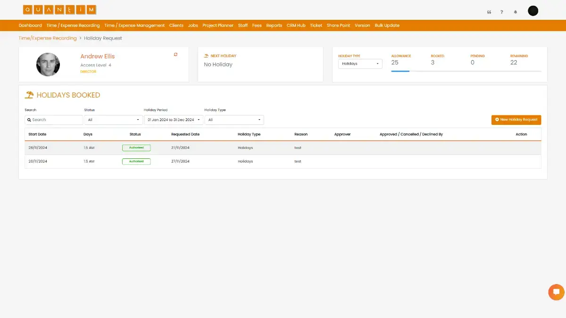Click the quote marks icon in header
Screen dimensions: 566x318
click(489, 12)
